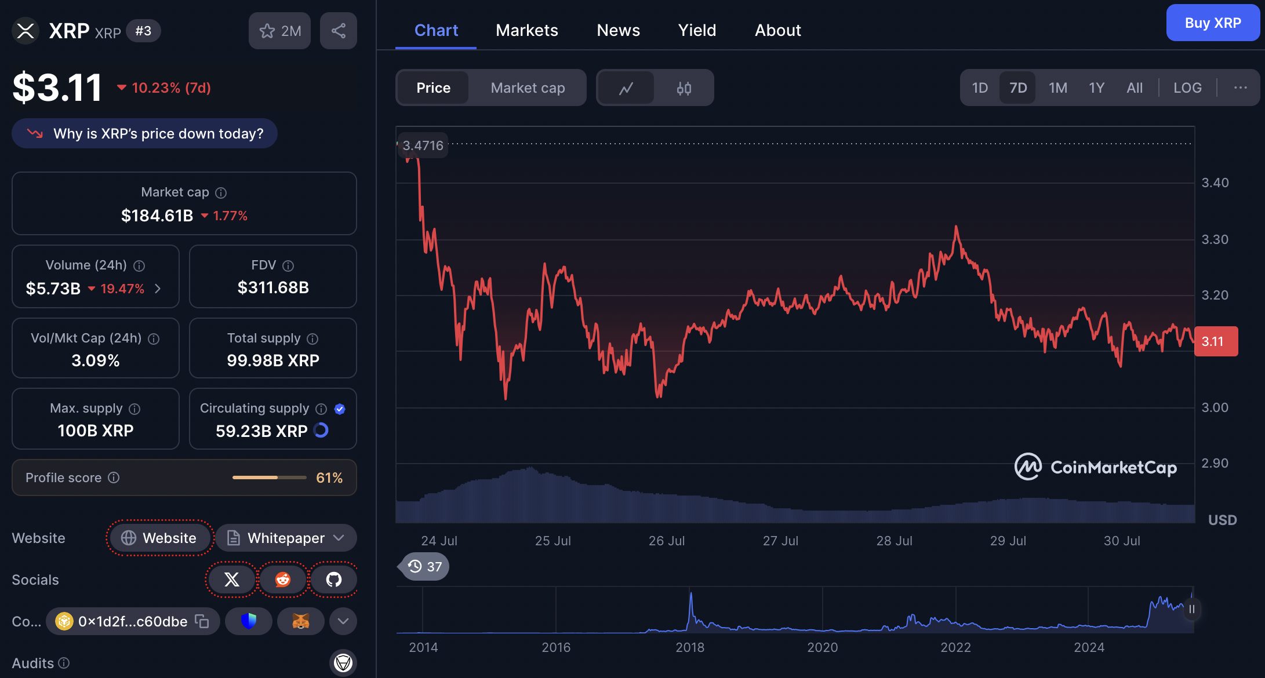Set the chart range to 1M
This screenshot has height=678, width=1265.
click(1057, 88)
